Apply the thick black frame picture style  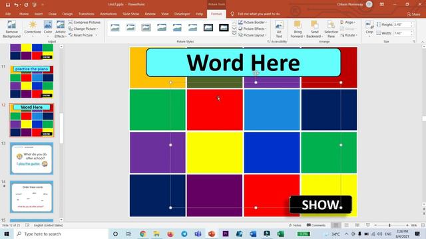click(224, 28)
